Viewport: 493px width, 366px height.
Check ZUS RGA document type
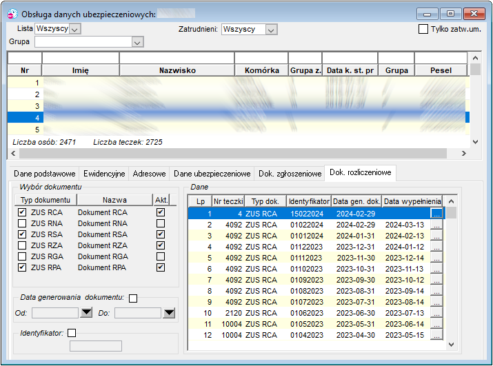(22, 256)
